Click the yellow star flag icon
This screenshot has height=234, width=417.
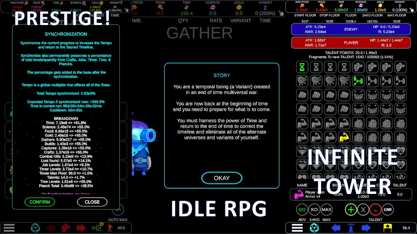(x=387, y=228)
